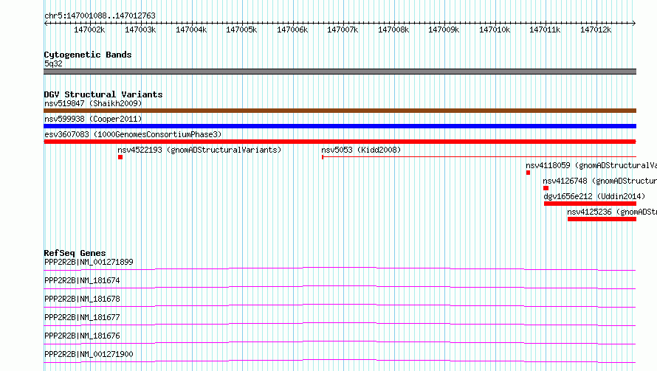Click the red esv3607083 1000Genomes variant bar
The width and height of the screenshot is (657, 371).
340,142
